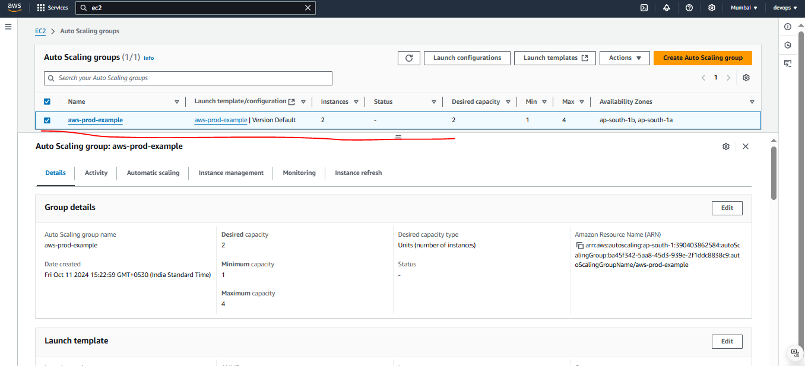Open the Mumbai region selector

744,8
